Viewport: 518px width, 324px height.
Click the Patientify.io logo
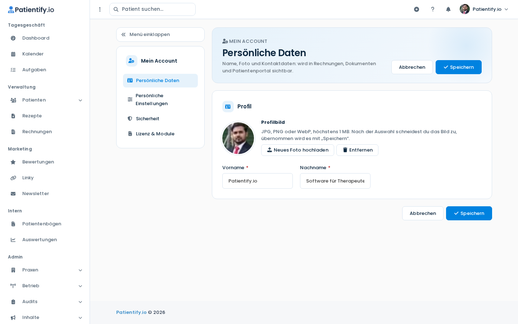click(x=31, y=10)
